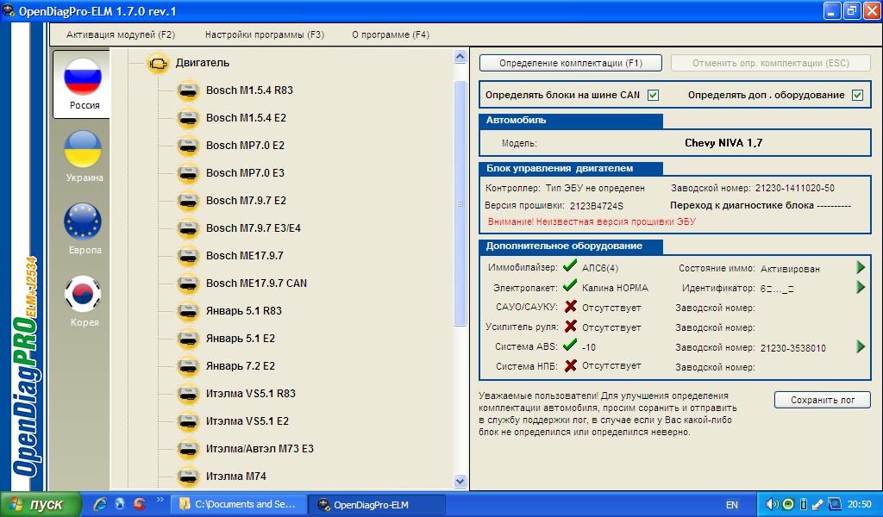Click the пуск Start button

pyautogui.click(x=41, y=505)
